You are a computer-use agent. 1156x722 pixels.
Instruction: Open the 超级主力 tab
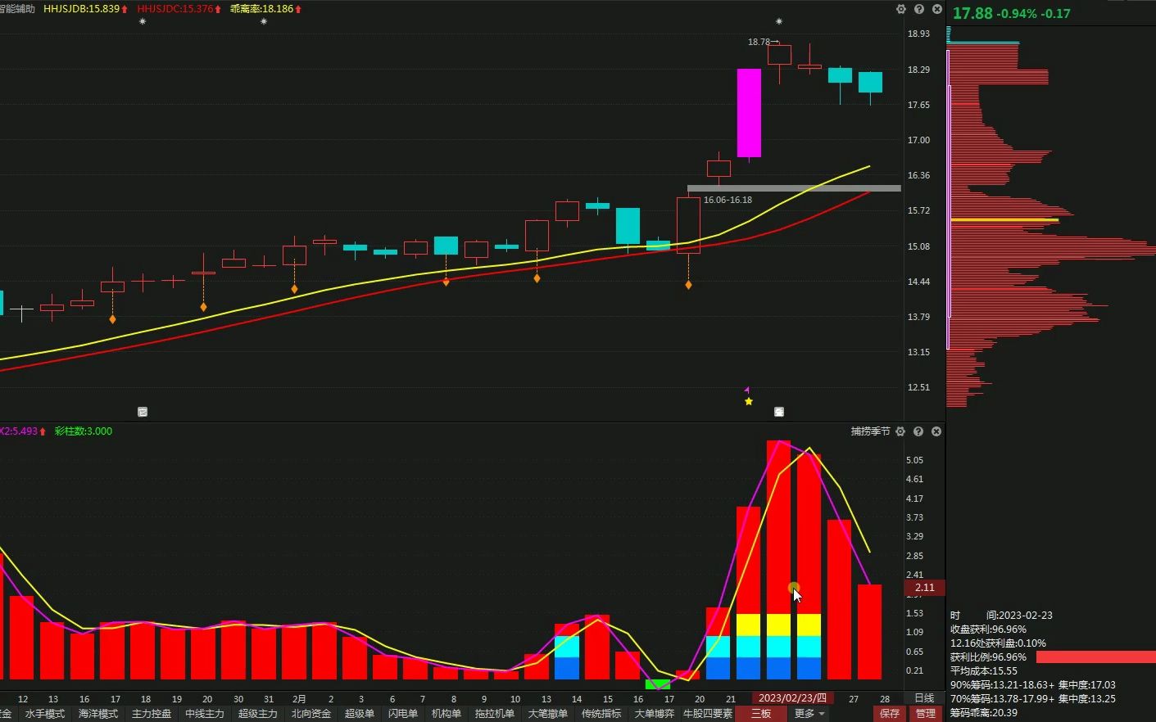[258, 714]
